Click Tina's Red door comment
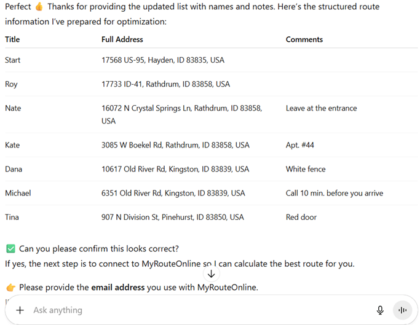Viewport: 420px width, 325px height. coord(301,217)
